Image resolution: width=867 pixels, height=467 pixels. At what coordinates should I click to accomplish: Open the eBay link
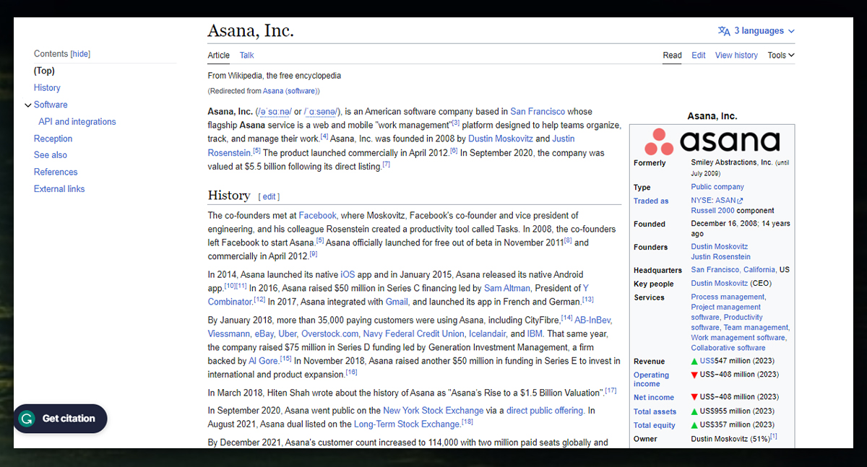point(264,334)
